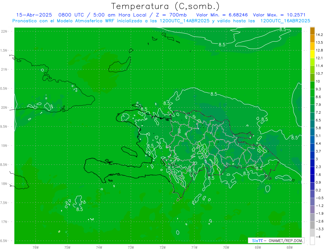Click the color bar label '10.7'
The image size is (325, 251).
[320, 74]
